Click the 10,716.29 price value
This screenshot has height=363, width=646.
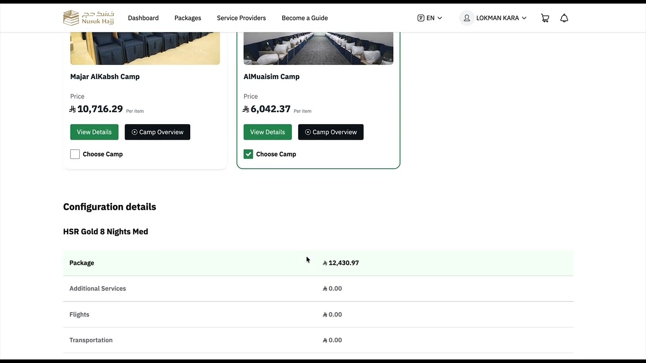96,109
